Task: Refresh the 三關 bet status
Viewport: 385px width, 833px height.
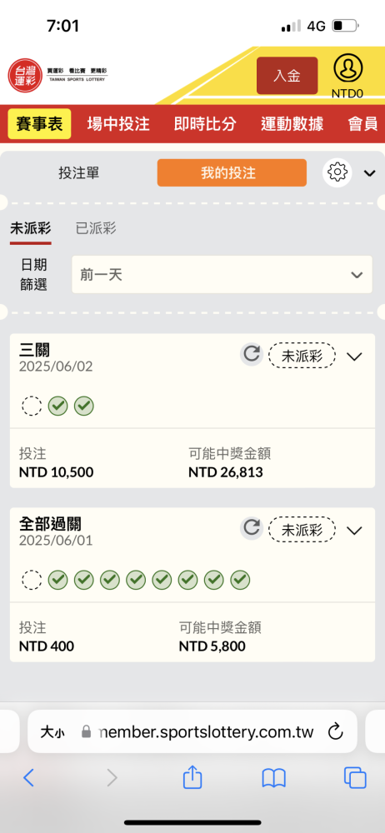Action: point(252,354)
